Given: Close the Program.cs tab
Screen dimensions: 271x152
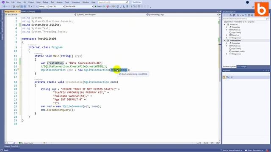Looking at the screenshot, I should pos(19,11).
